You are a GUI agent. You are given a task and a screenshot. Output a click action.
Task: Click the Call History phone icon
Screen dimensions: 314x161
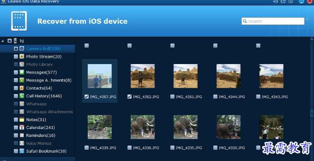click(22, 96)
